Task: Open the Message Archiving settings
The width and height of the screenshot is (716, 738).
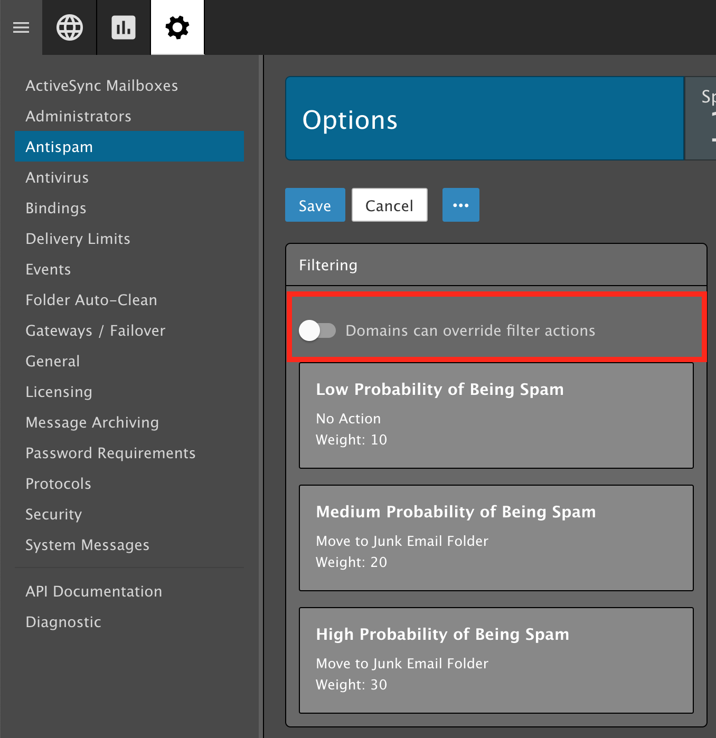Action: click(92, 422)
